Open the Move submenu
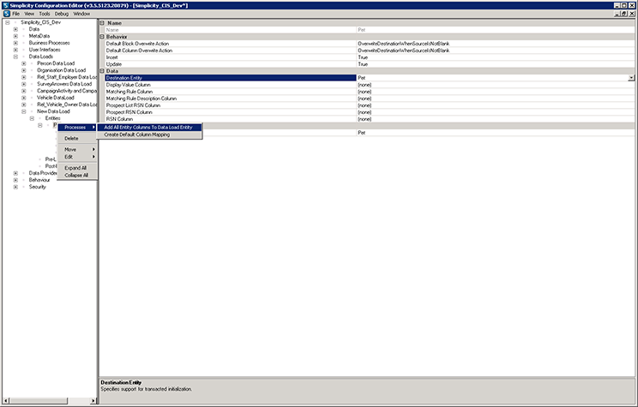638x407 pixels. point(77,149)
